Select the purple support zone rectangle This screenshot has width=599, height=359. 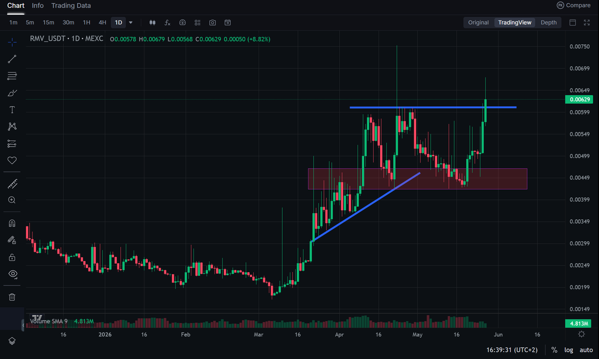click(418, 179)
